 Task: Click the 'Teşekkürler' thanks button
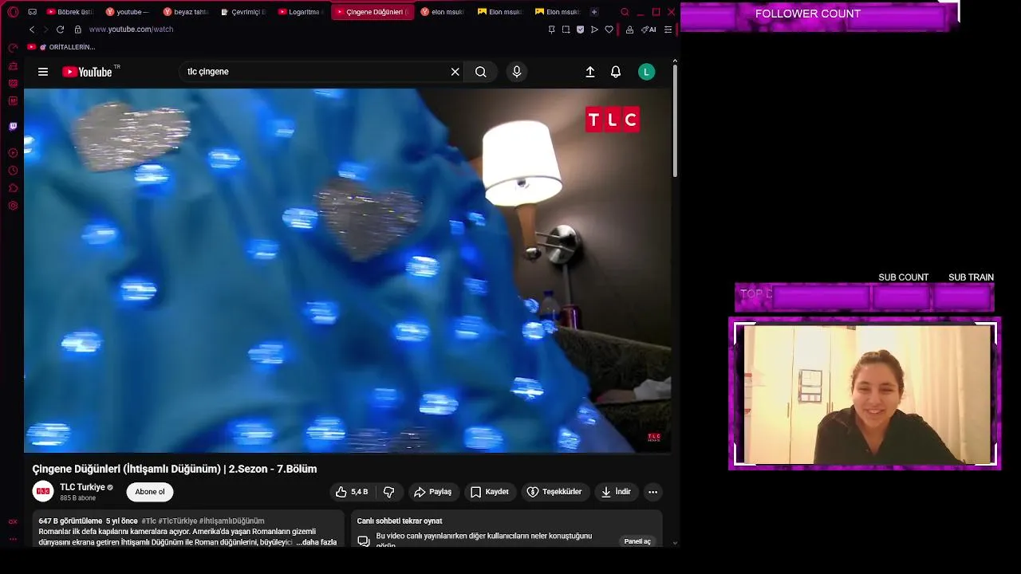[555, 492]
